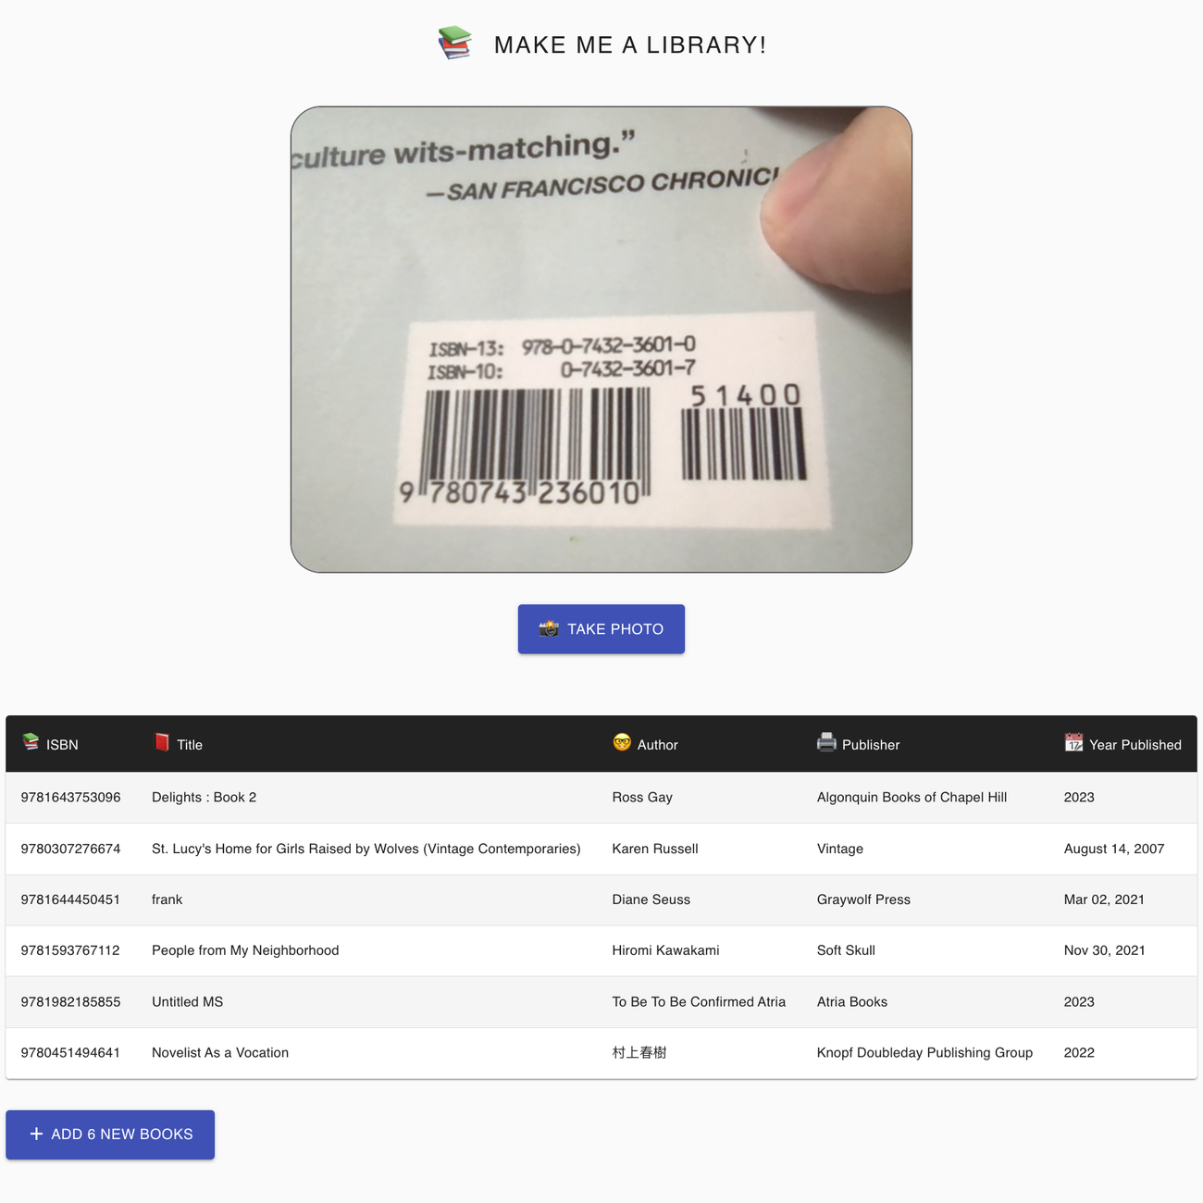Click Novelist As a Vocation title
The image size is (1203, 1203).
click(220, 1053)
